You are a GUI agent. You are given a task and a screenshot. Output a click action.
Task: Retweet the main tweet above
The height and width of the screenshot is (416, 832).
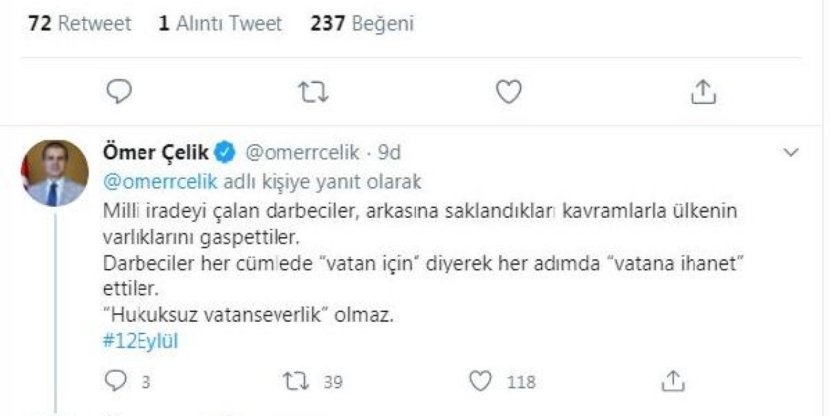coord(313,92)
